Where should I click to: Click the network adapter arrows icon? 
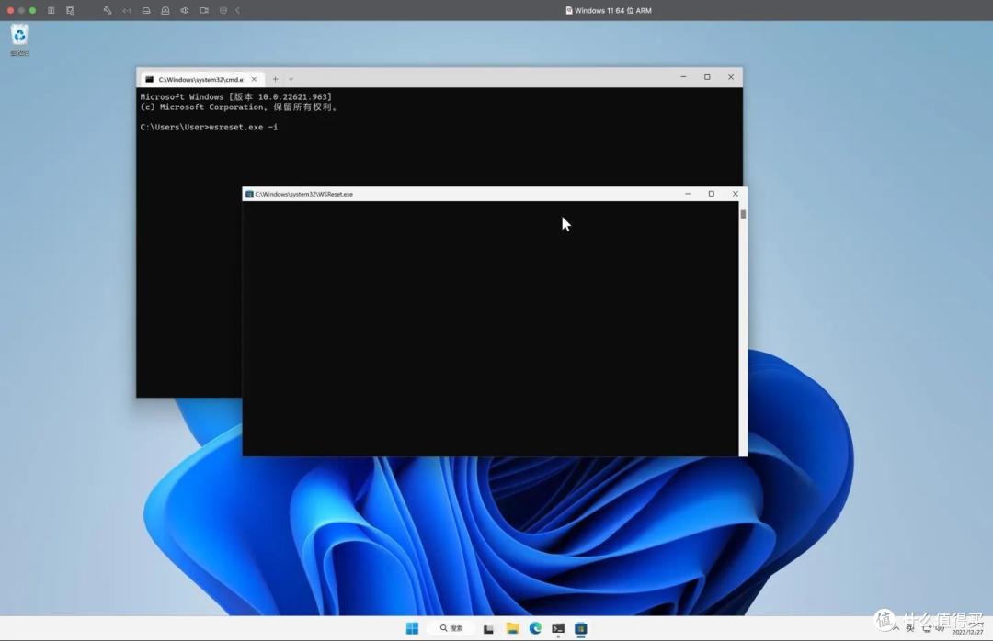pyautogui.click(x=127, y=10)
